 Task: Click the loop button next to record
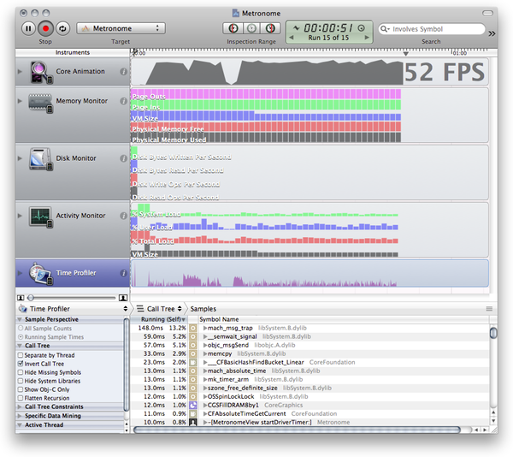coord(62,28)
